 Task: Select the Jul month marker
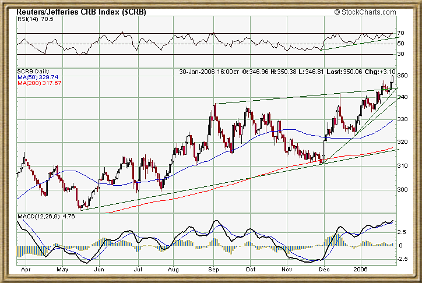pyautogui.click(x=139, y=270)
